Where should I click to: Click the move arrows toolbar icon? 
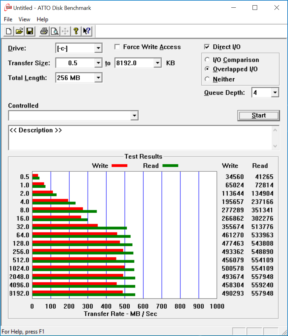(65, 31)
